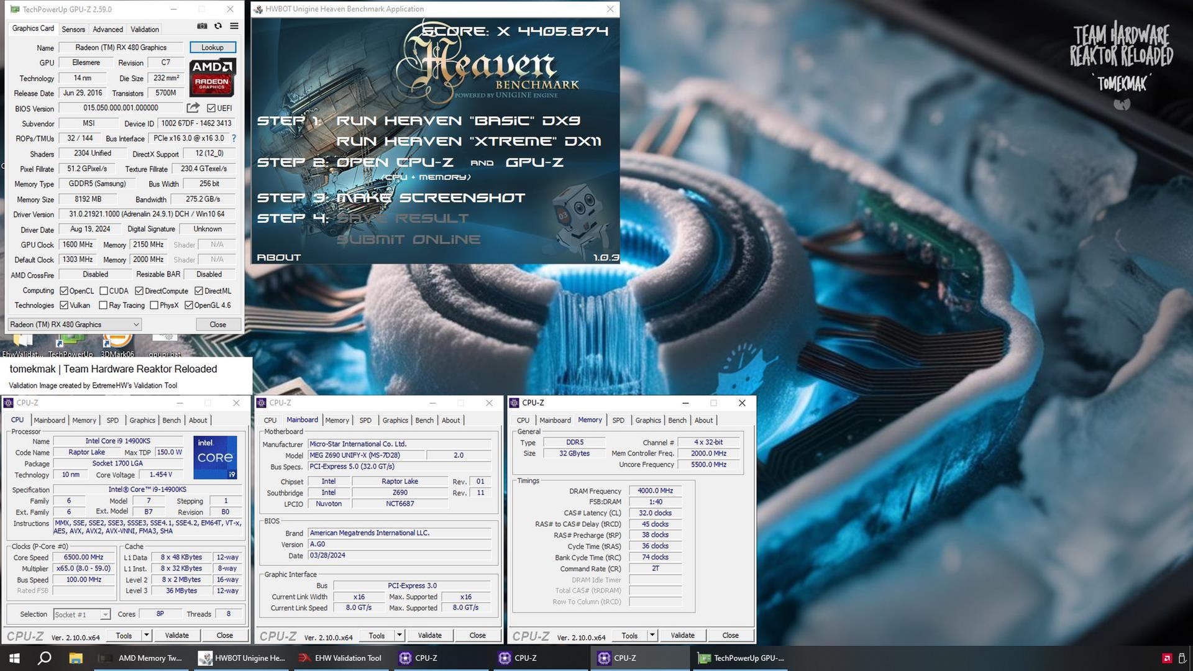
Task: Toggle the DirectCompute checkbox
Action: pos(139,291)
